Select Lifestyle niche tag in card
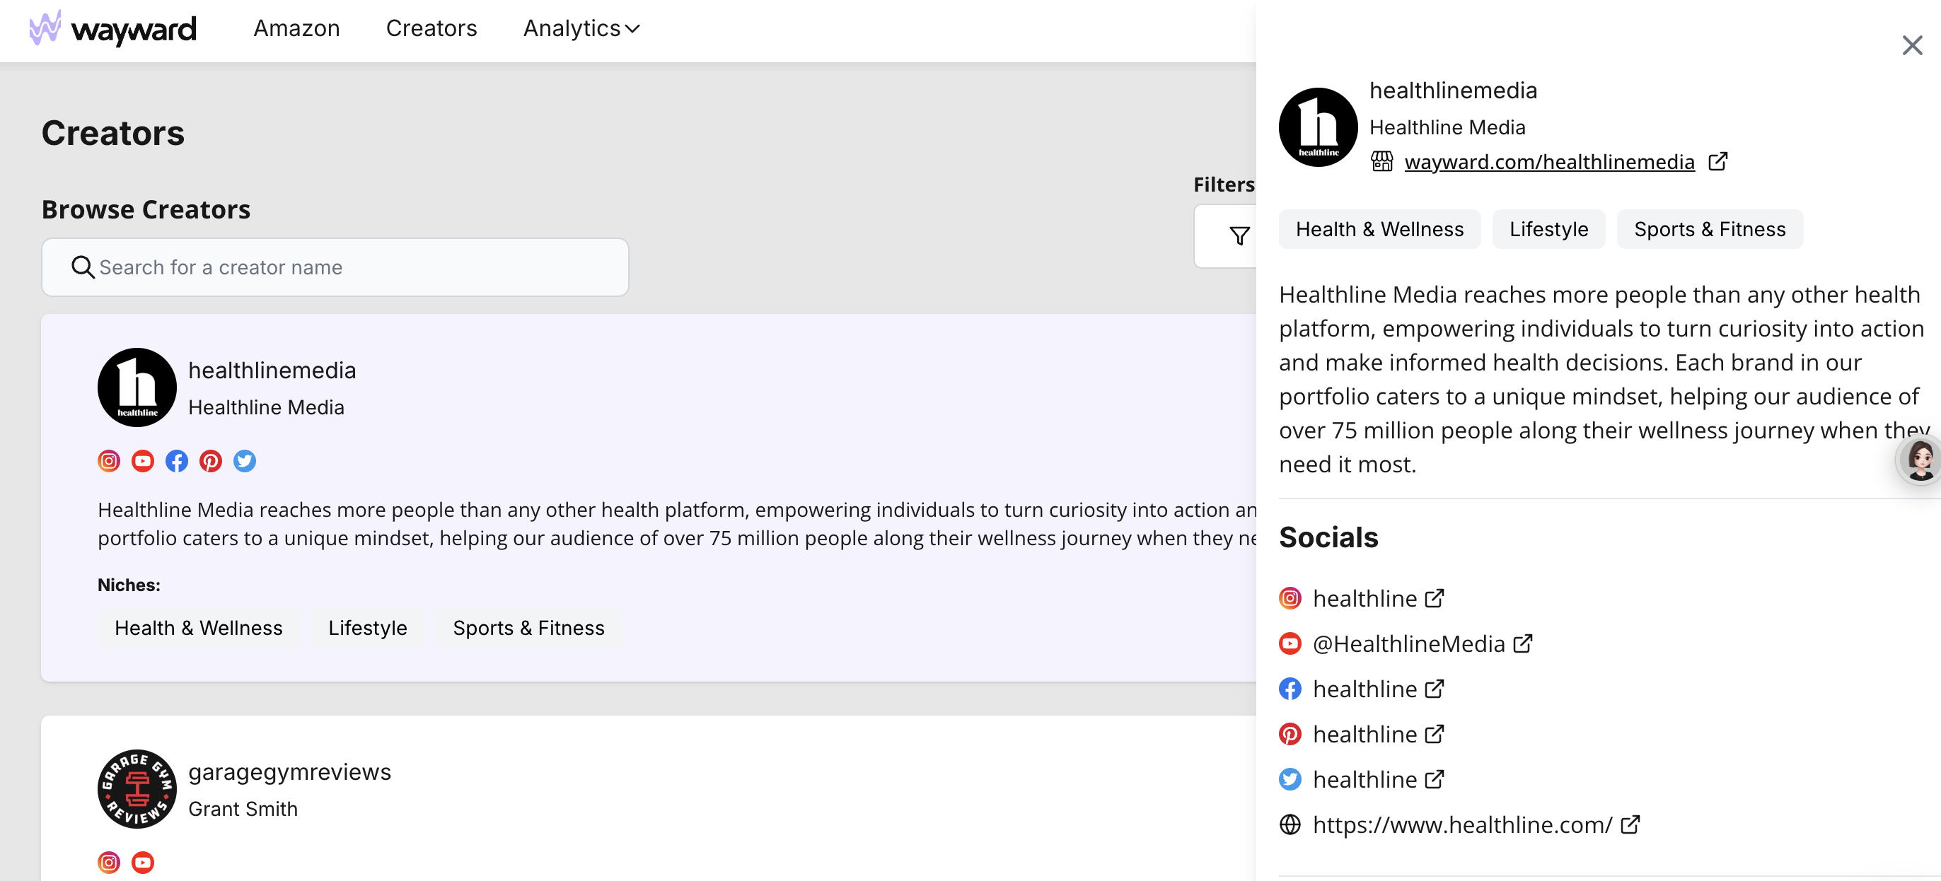The width and height of the screenshot is (1941, 881). click(368, 627)
